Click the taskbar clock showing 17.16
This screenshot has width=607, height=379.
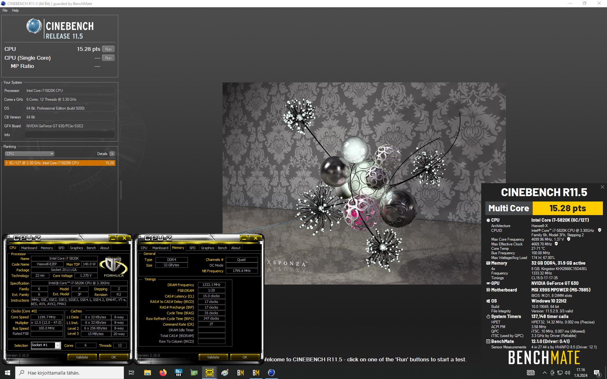pos(581,373)
